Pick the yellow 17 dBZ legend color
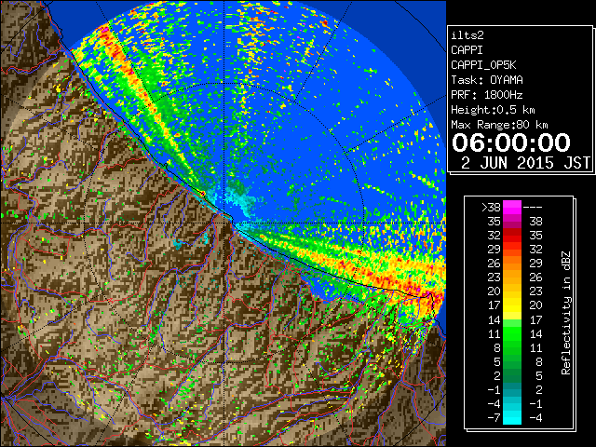596x447 pixels. [x=512, y=305]
